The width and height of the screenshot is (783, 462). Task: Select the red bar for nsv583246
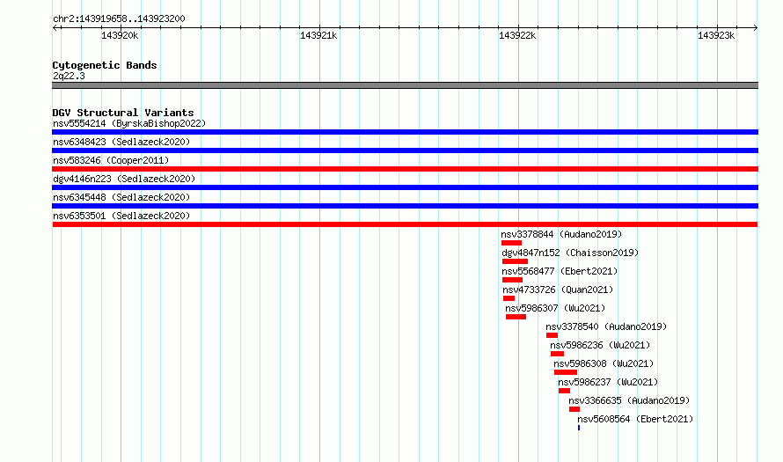pyautogui.click(x=405, y=169)
